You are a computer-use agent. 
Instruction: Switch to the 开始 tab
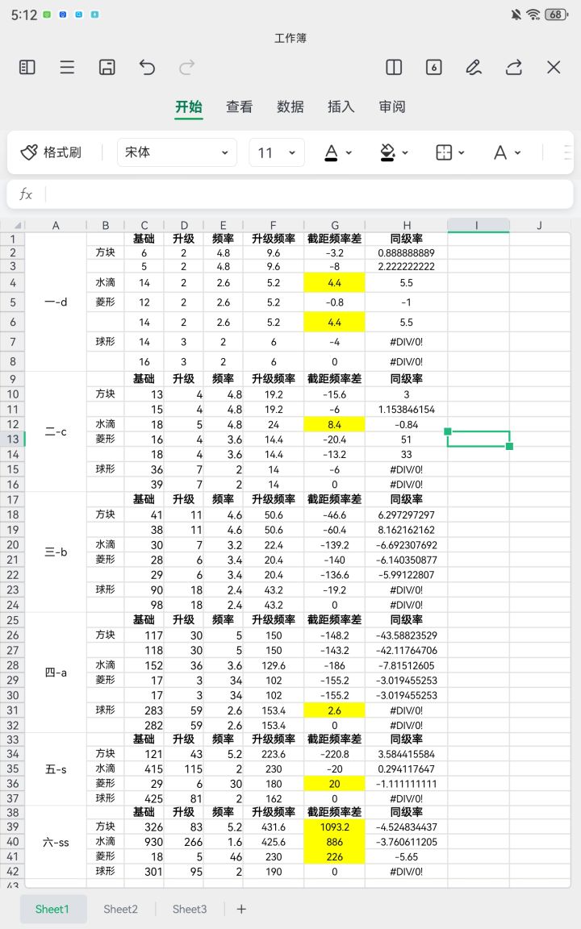(x=189, y=106)
